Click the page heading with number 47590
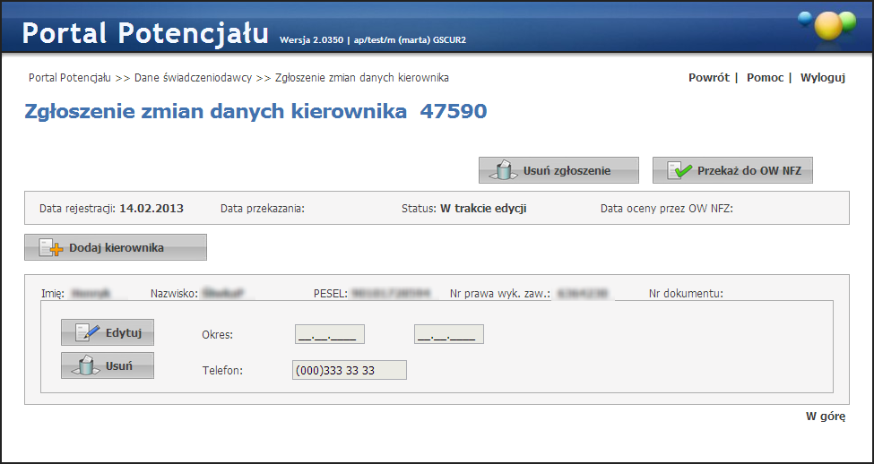Viewport: 874px width, 464px height. click(x=256, y=112)
